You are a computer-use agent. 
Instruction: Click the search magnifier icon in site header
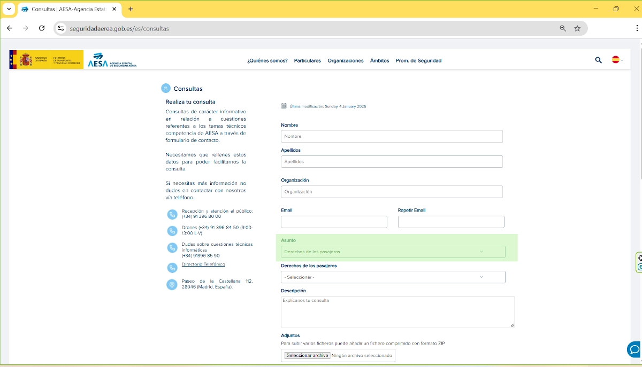coord(598,60)
